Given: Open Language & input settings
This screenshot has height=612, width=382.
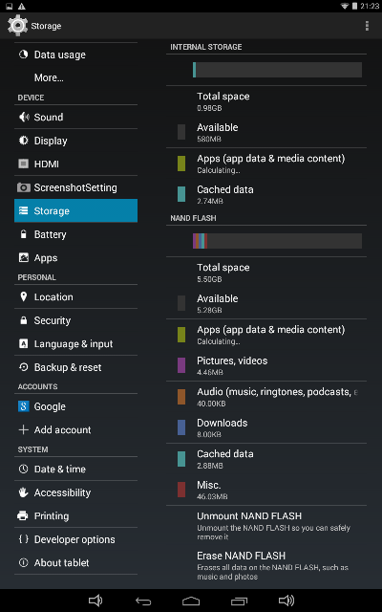Looking at the screenshot, I should [x=76, y=344].
